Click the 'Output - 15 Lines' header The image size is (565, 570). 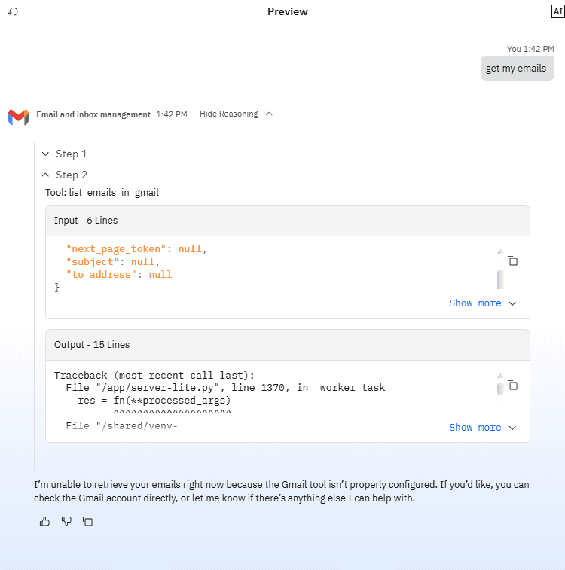tap(288, 345)
